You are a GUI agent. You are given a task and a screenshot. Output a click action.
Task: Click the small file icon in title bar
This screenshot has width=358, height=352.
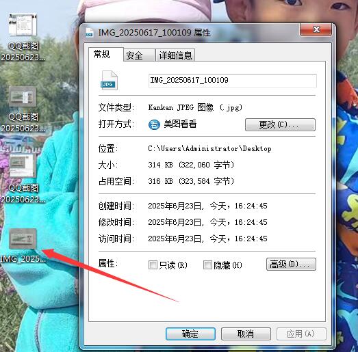pyautogui.click(x=89, y=32)
